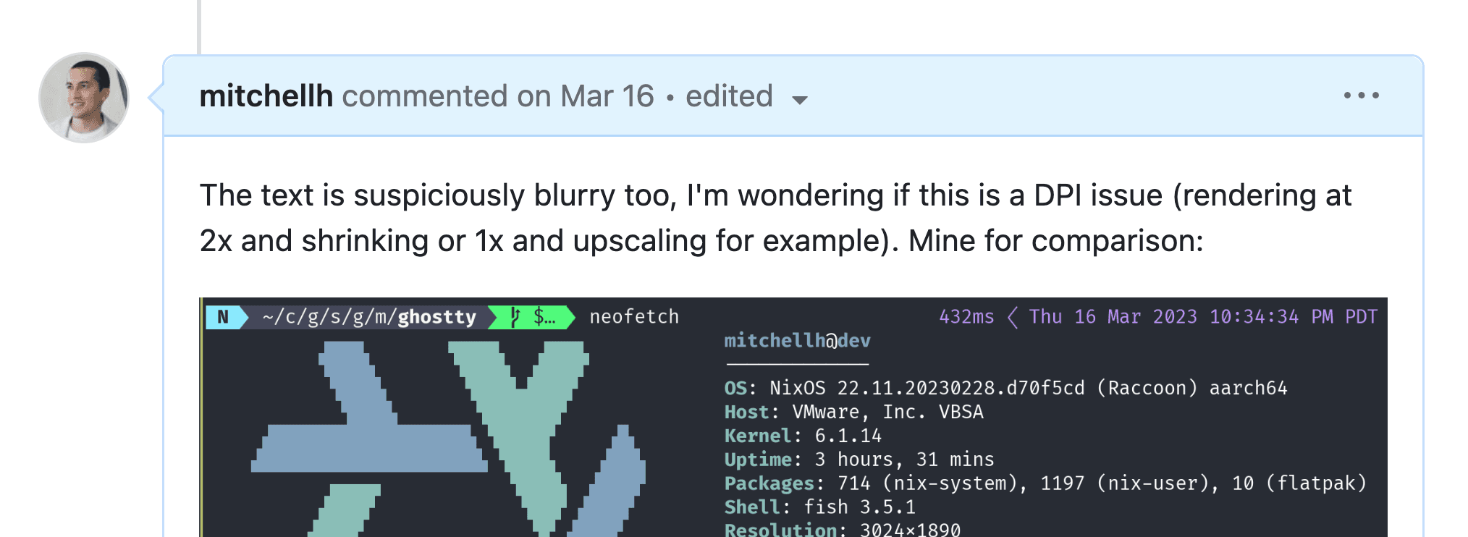Click the 432ms duration indicator
The image size is (1468, 537).
966,317
